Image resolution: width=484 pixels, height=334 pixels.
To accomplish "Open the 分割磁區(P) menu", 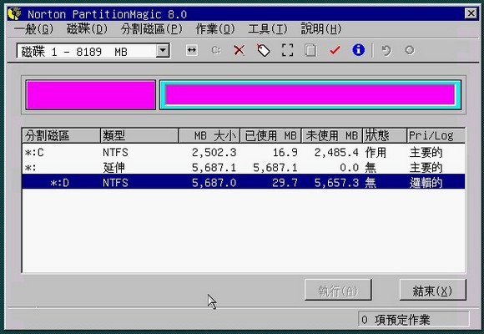I will 152,29.
